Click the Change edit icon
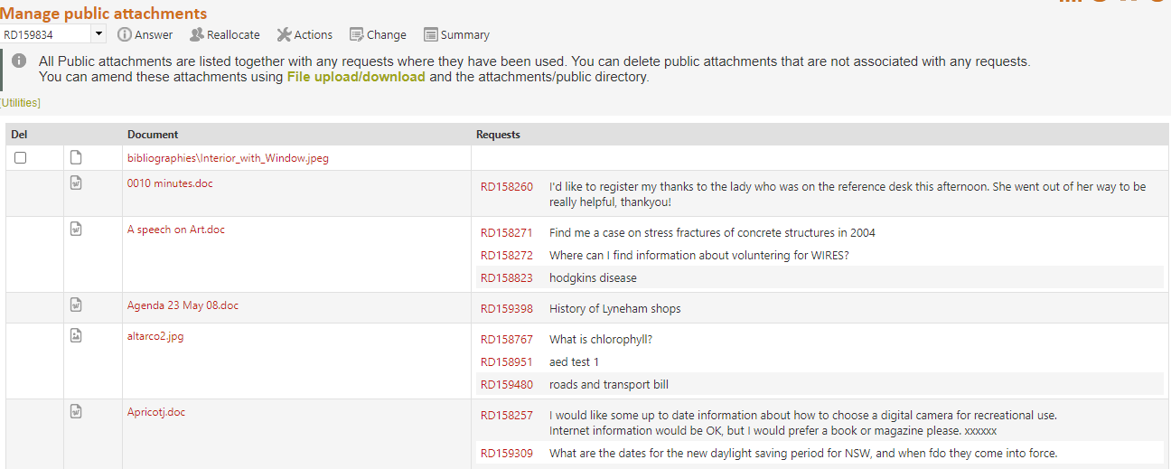This screenshot has height=469, width=1171. coord(356,34)
